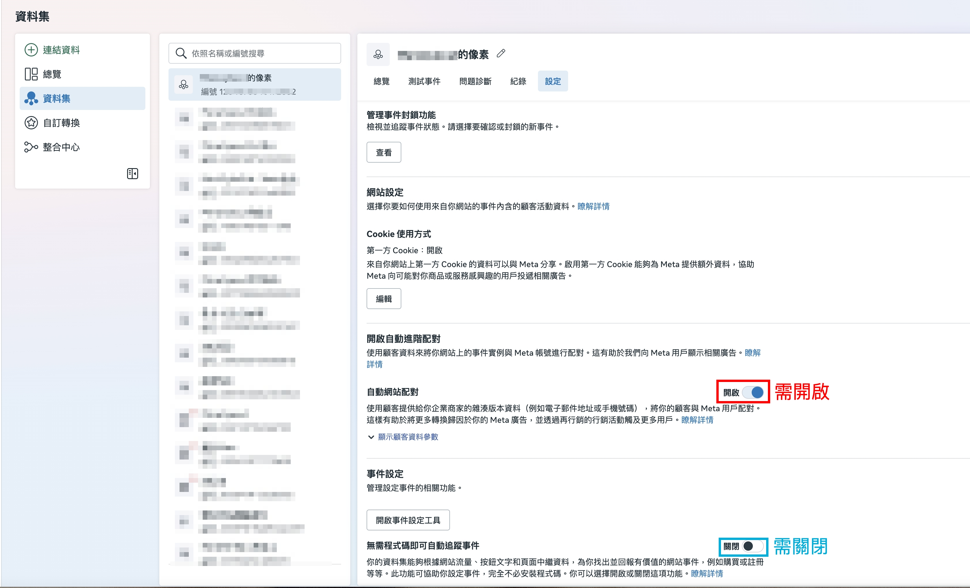
Task: Switch to the 測試事件 tab
Action: 424,81
